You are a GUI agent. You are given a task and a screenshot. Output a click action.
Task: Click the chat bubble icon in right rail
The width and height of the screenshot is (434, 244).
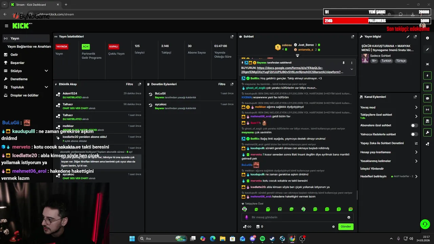[x=428, y=98]
